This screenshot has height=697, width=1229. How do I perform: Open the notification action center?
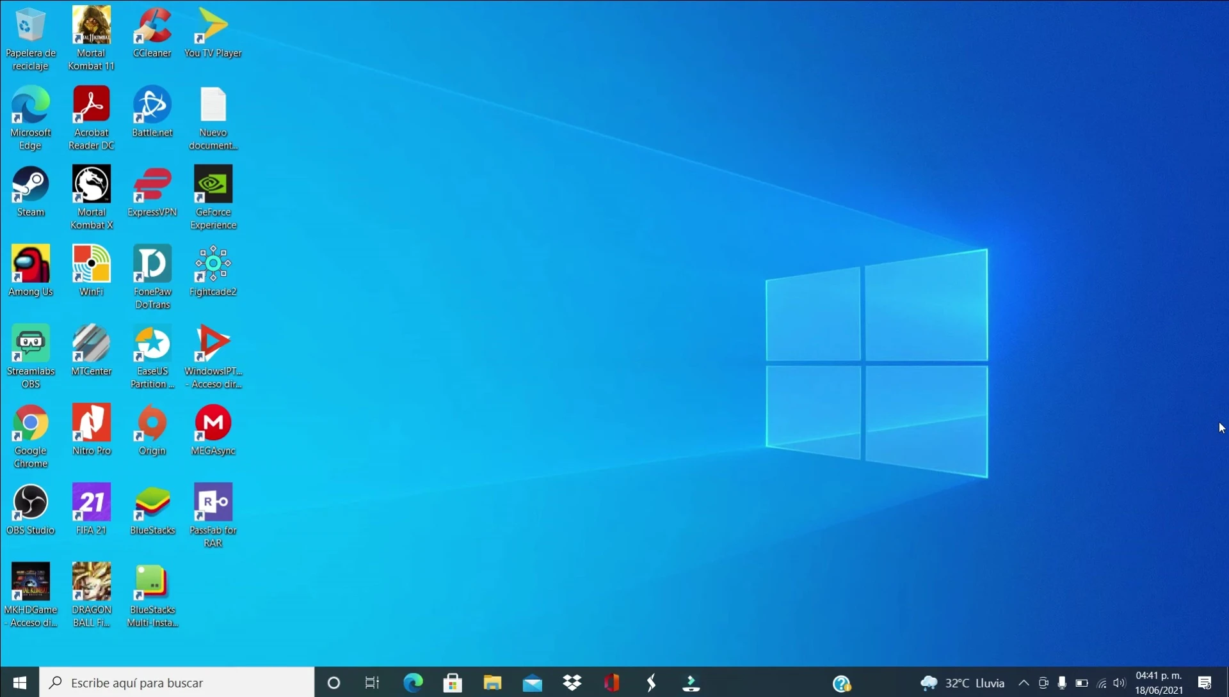pos(1205,682)
